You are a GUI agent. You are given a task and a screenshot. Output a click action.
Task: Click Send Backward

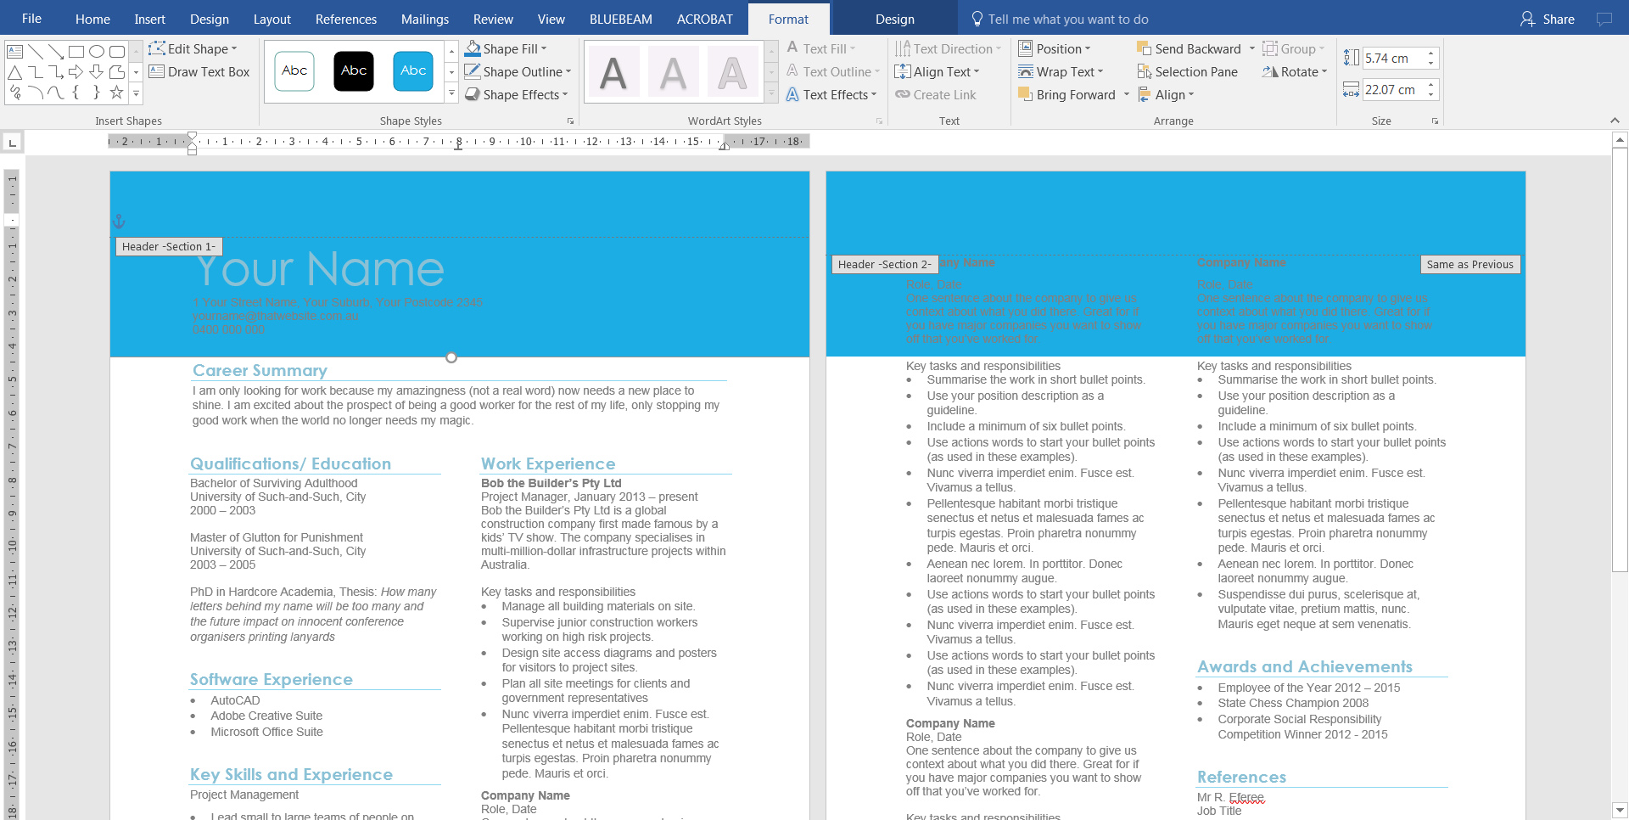tap(1189, 49)
